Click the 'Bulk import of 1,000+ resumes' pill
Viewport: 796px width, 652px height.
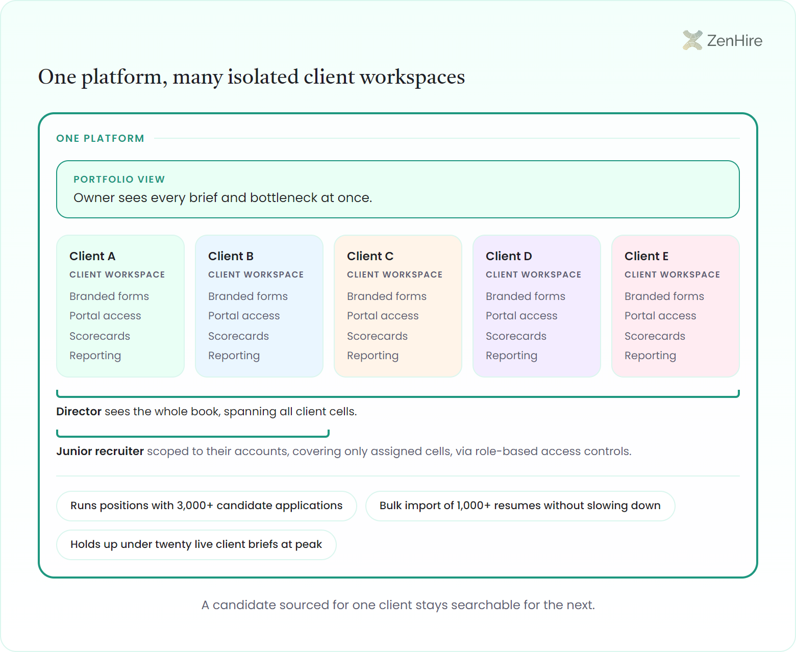(520, 506)
